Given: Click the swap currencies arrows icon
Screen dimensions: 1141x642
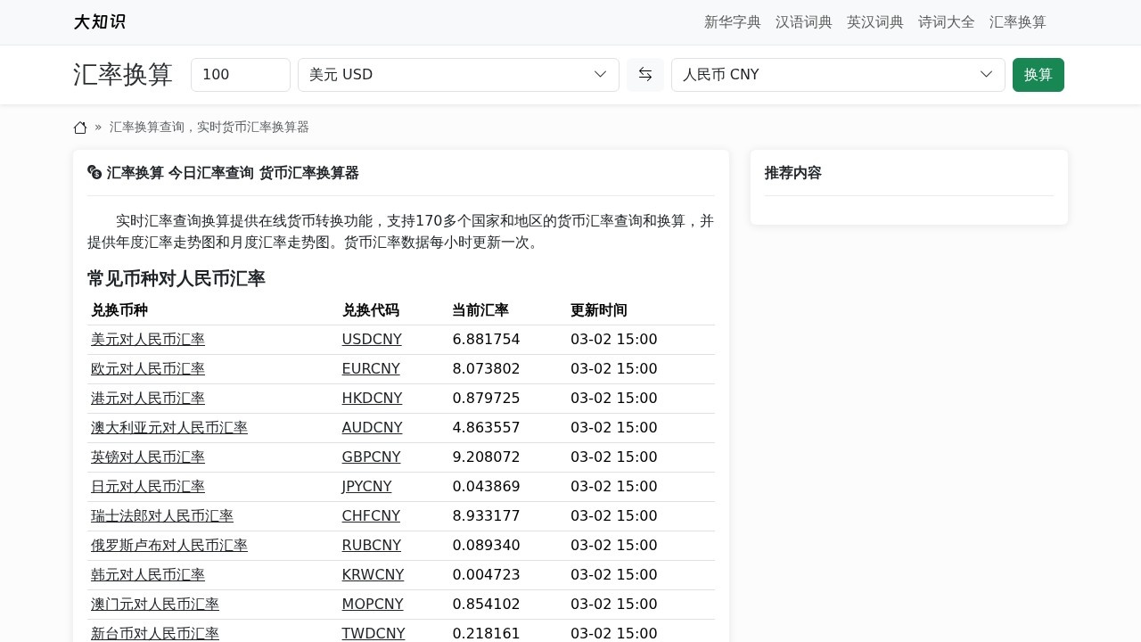Looking at the screenshot, I should point(644,75).
